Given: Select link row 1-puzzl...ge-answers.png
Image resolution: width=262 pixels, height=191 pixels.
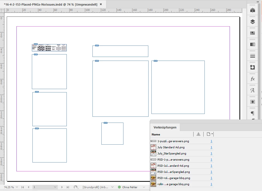Looking at the screenshot, I should [182, 141].
